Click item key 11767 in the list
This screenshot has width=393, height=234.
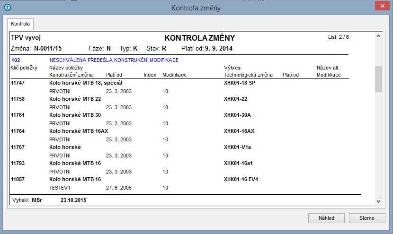(18, 147)
